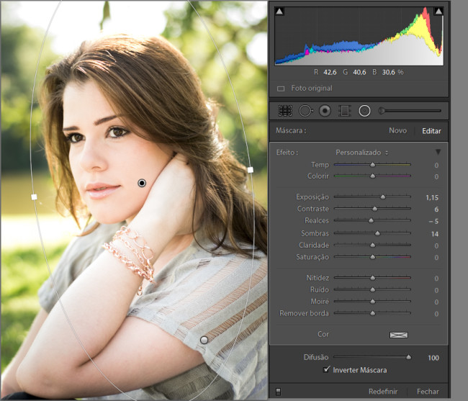468x401 pixels.
Task: Click the Claridade slider handle
Action: pos(372,245)
